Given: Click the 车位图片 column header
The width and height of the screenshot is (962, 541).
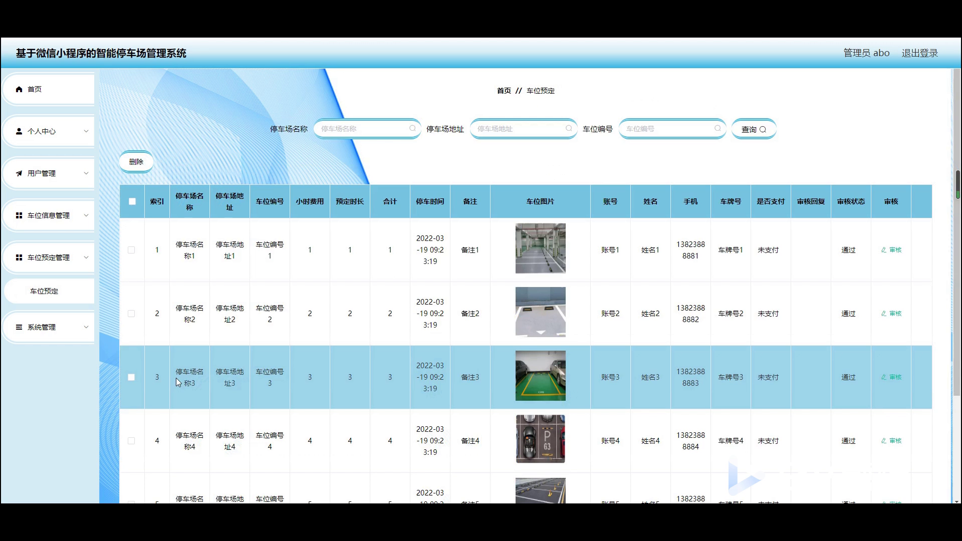Looking at the screenshot, I should pyautogui.click(x=540, y=201).
